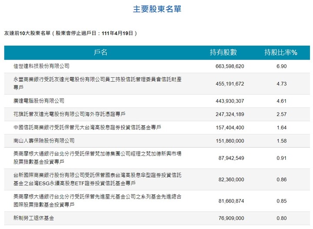The width and height of the screenshot is (313, 229).
Task: Click the 主要股東名單 page title
Action: 157,9
